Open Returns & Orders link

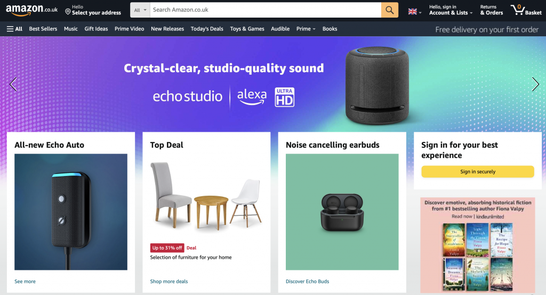[x=491, y=10]
